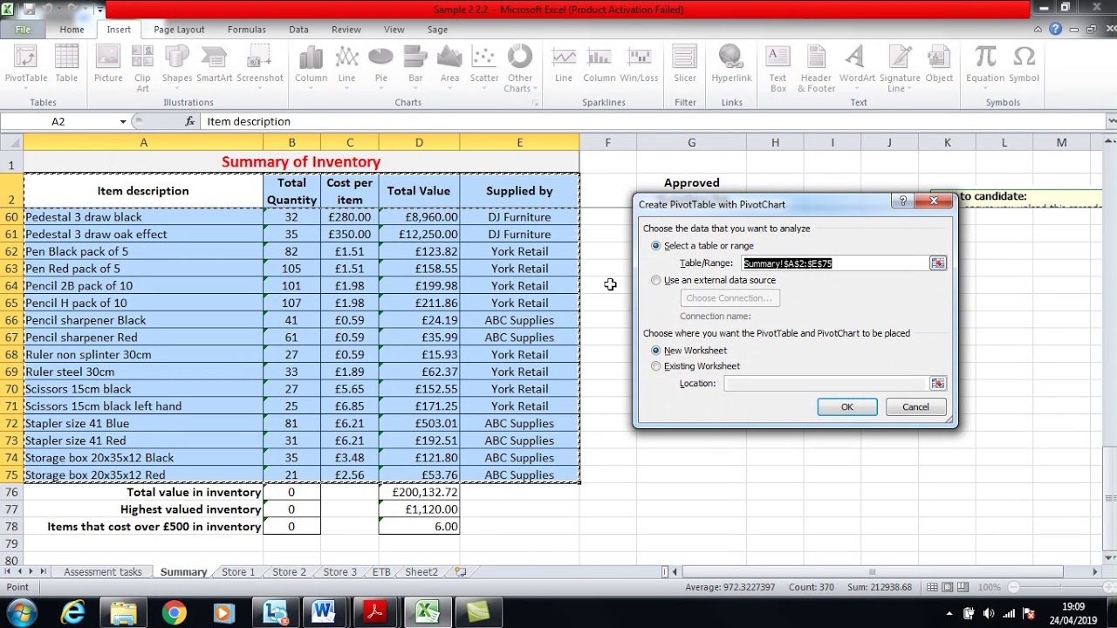Switch to the Store 1 sheet
Viewport: 1117px width, 628px height.
[x=238, y=572]
